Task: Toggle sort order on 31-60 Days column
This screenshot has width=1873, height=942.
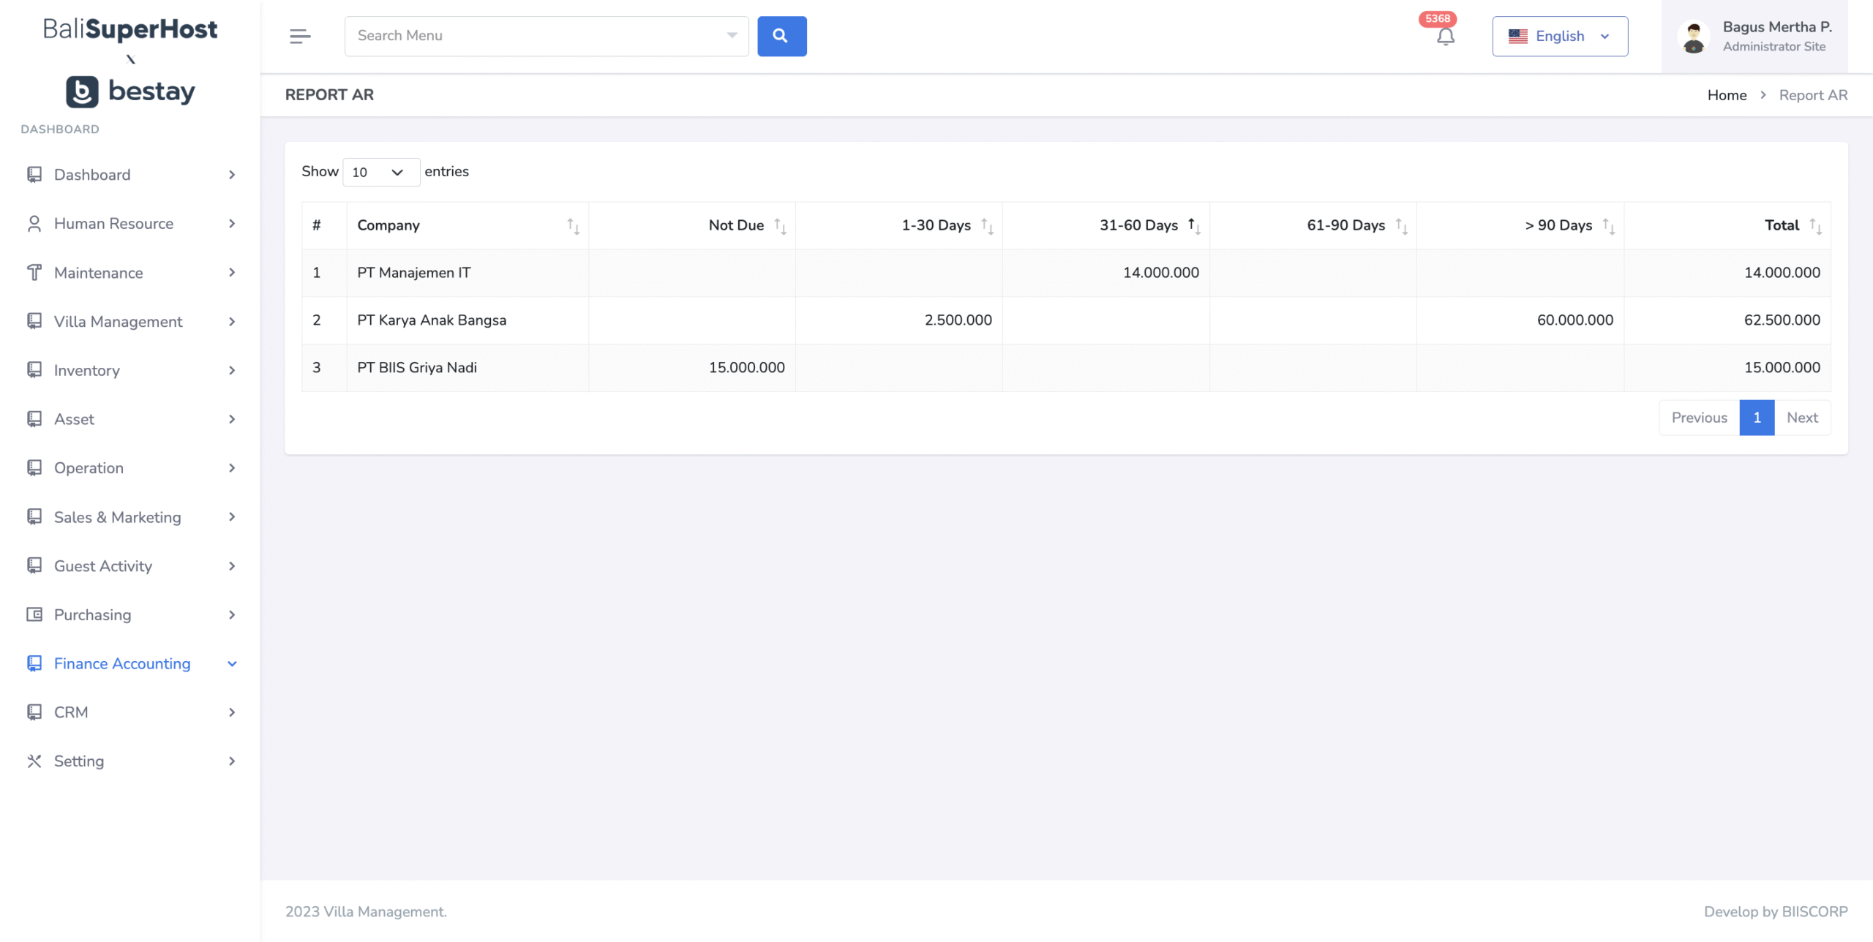Action: pos(1194,226)
